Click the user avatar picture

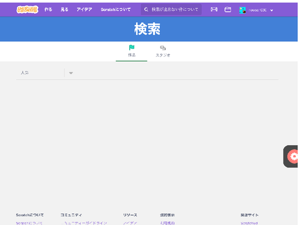click(243, 10)
